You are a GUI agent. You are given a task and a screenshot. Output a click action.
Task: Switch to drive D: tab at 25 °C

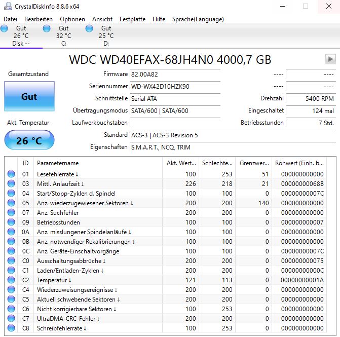tap(106, 36)
